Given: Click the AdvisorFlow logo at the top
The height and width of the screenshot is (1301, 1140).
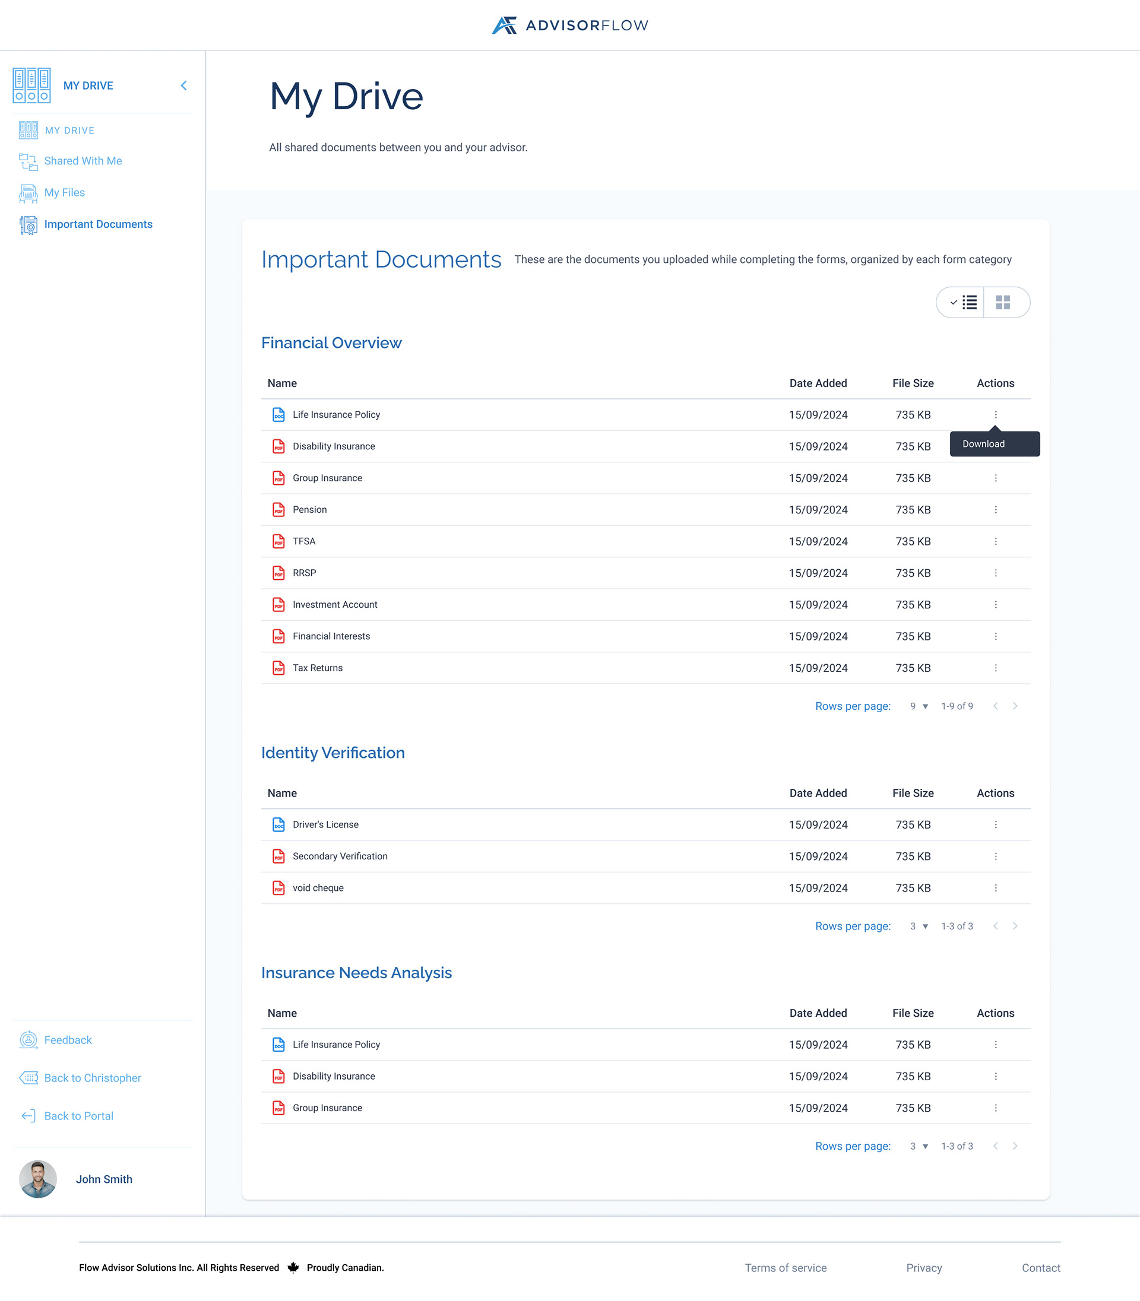Looking at the screenshot, I should pos(569,25).
